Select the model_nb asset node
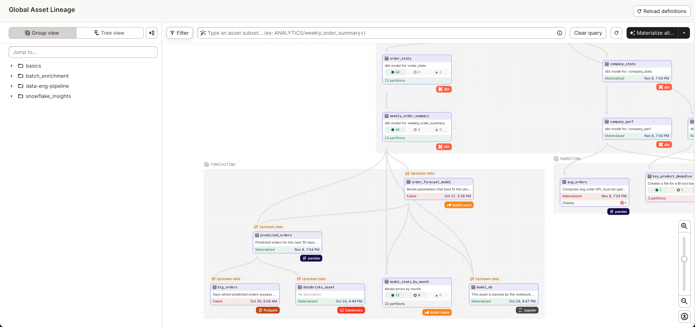Image resolution: width=695 pixels, height=327 pixels. point(504,294)
